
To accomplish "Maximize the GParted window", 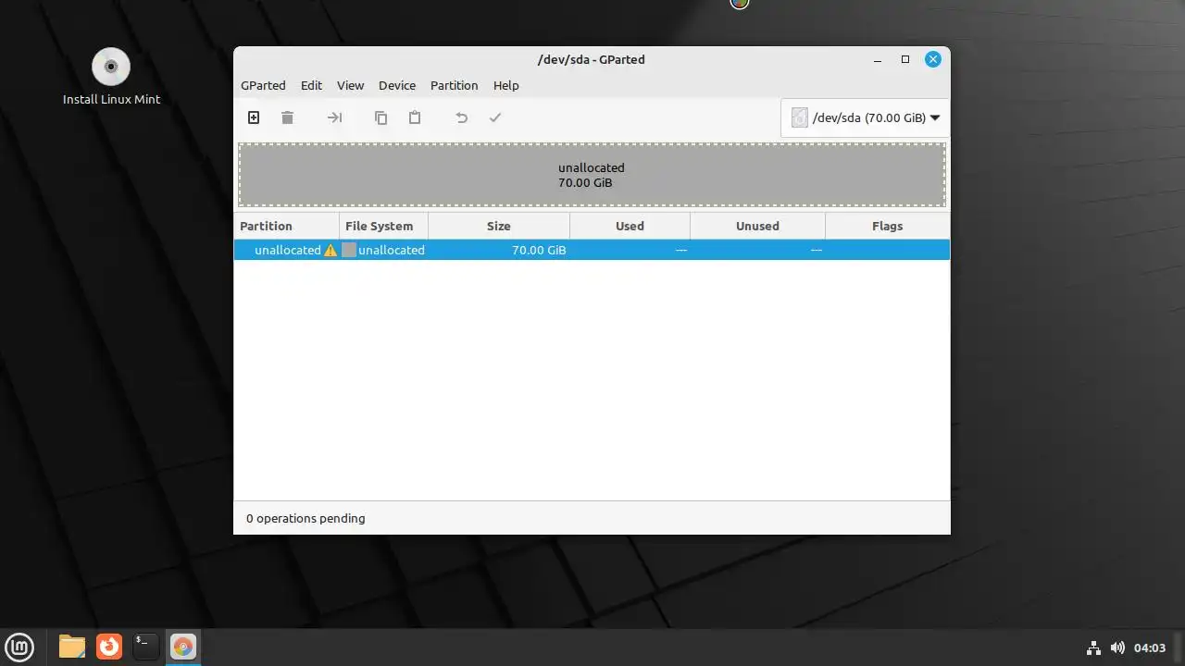I will coord(905,59).
